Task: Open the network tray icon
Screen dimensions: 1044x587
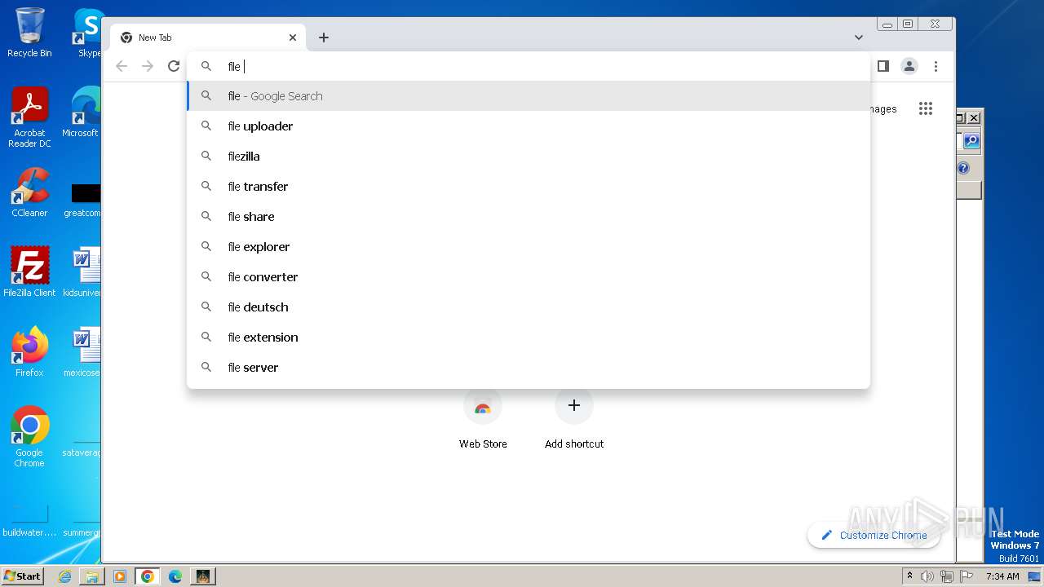Action: point(947,576)
